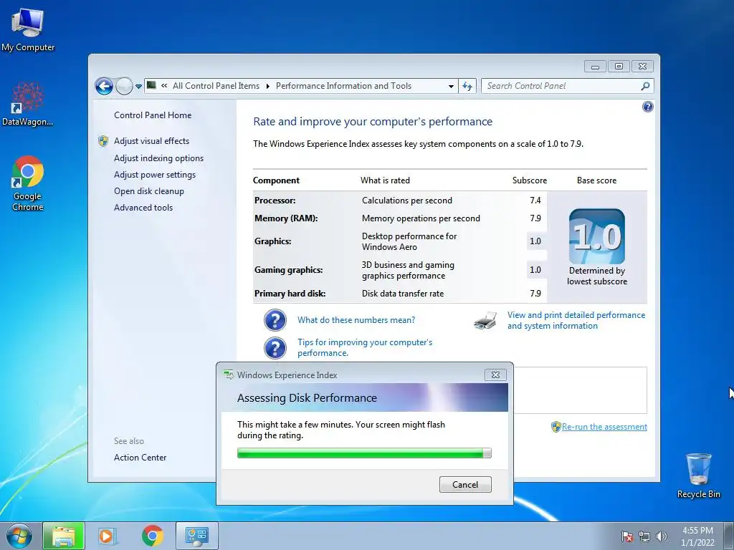Click the double chevron in address bar
This screenshot has height=550, width=734.
[164, 86]
